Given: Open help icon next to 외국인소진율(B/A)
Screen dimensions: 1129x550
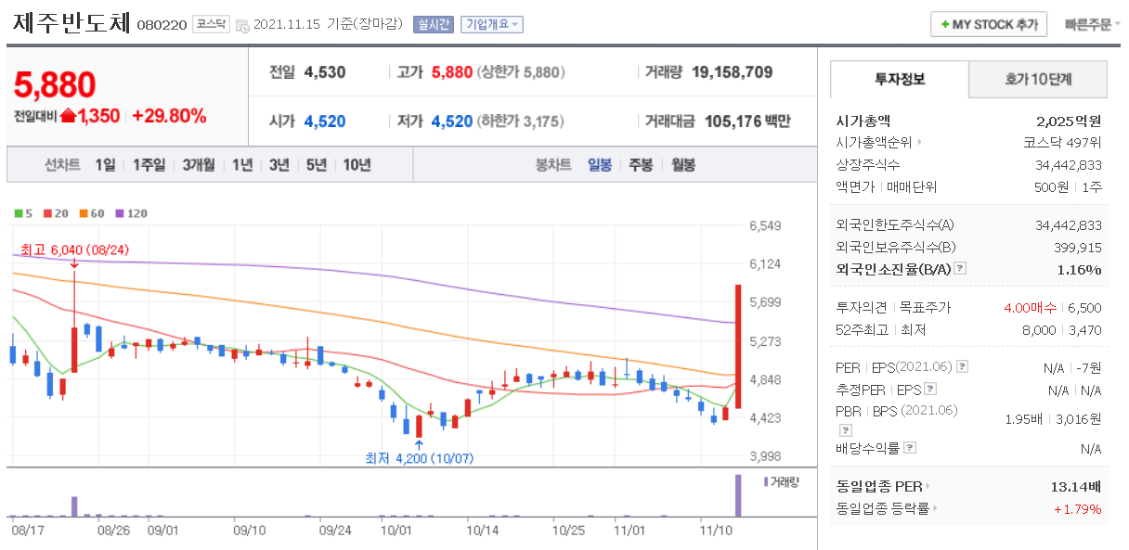Looking at the screenshot, I should 960,269.
